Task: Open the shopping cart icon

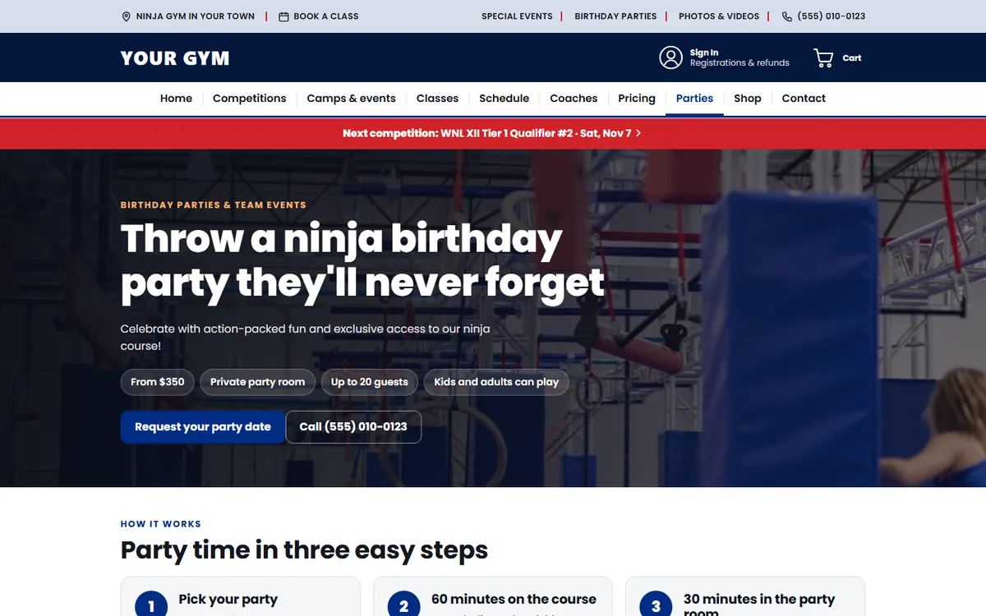Action: pyautogui.click(x=823, y=57)
